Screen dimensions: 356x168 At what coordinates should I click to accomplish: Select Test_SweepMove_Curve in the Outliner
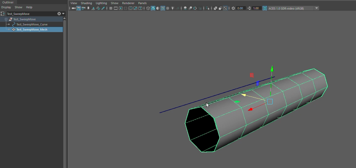pyautogui.click(x=32, y=25)
